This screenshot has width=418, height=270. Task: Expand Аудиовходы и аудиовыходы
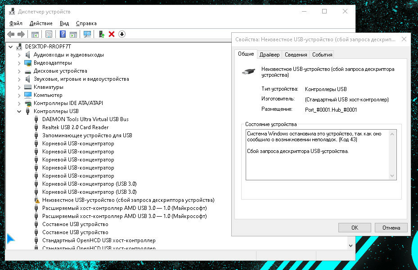[19, 55]
